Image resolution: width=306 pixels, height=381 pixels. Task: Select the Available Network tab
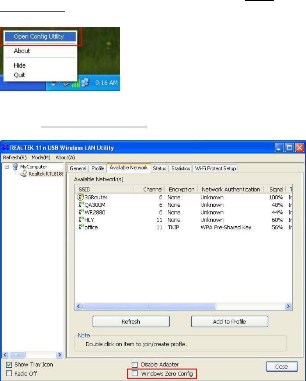129,168
